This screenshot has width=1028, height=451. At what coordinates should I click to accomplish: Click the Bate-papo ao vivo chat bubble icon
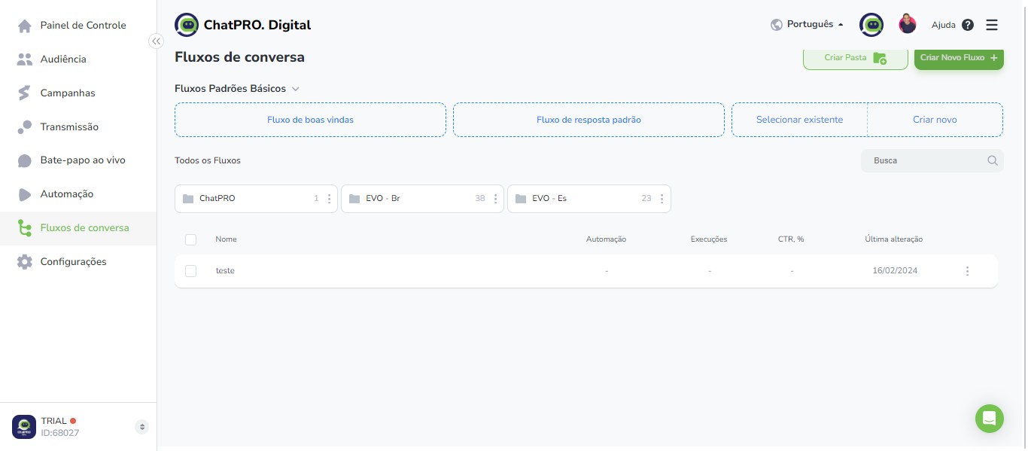[x=25, y=160]
